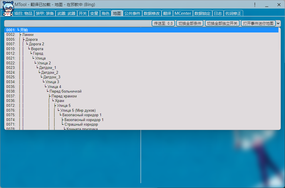The image size is (285, 188).
Task: Open the 变量 variables tab
Action: click(94, 13)
